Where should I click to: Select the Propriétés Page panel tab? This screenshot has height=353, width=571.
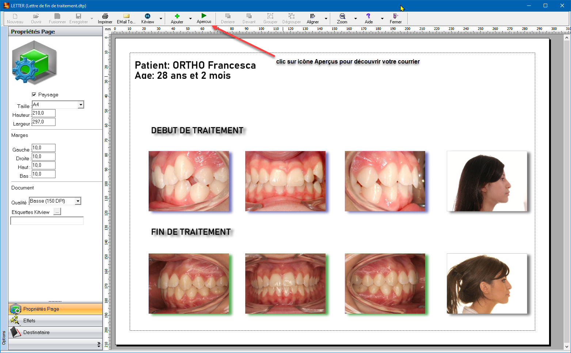pyautogui.click(x=41, y=309)
